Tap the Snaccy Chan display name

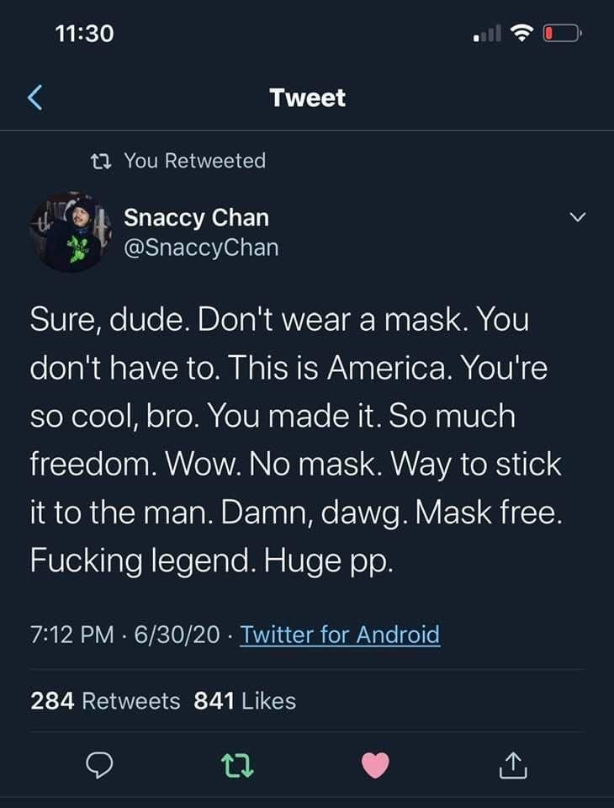[197, 217]
